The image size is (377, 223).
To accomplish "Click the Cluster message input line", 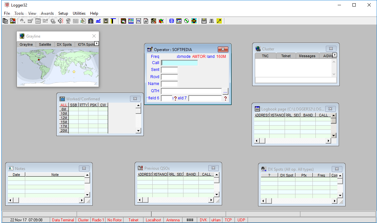I will 295,80.
